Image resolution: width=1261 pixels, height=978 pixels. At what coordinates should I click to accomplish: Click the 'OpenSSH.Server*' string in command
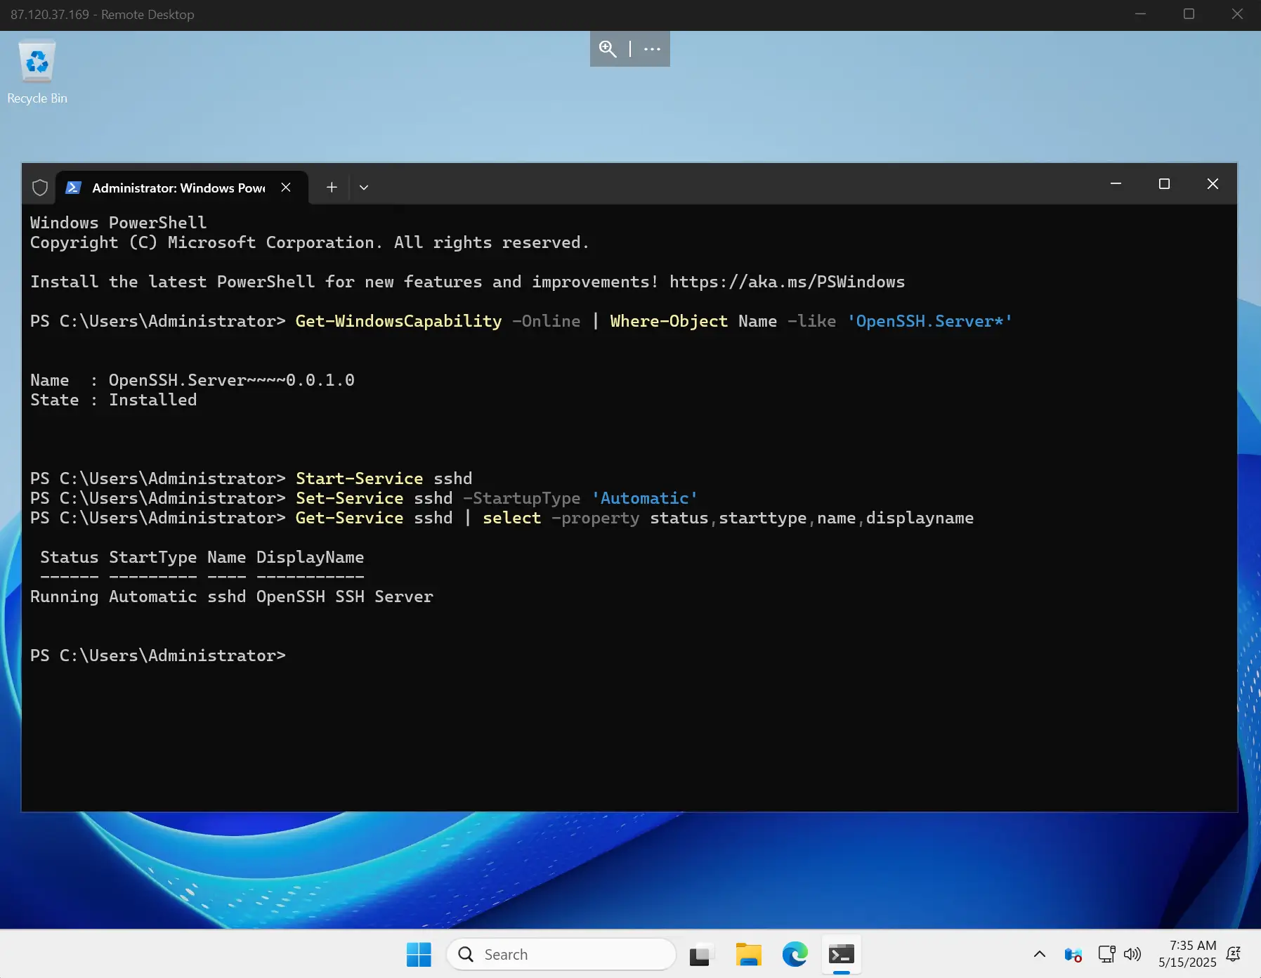(x=929, y=321)
